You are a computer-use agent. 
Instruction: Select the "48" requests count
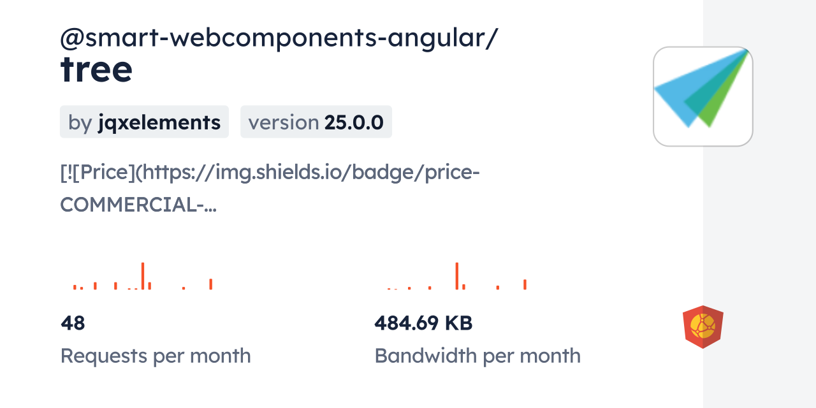[x=73, y=323]
